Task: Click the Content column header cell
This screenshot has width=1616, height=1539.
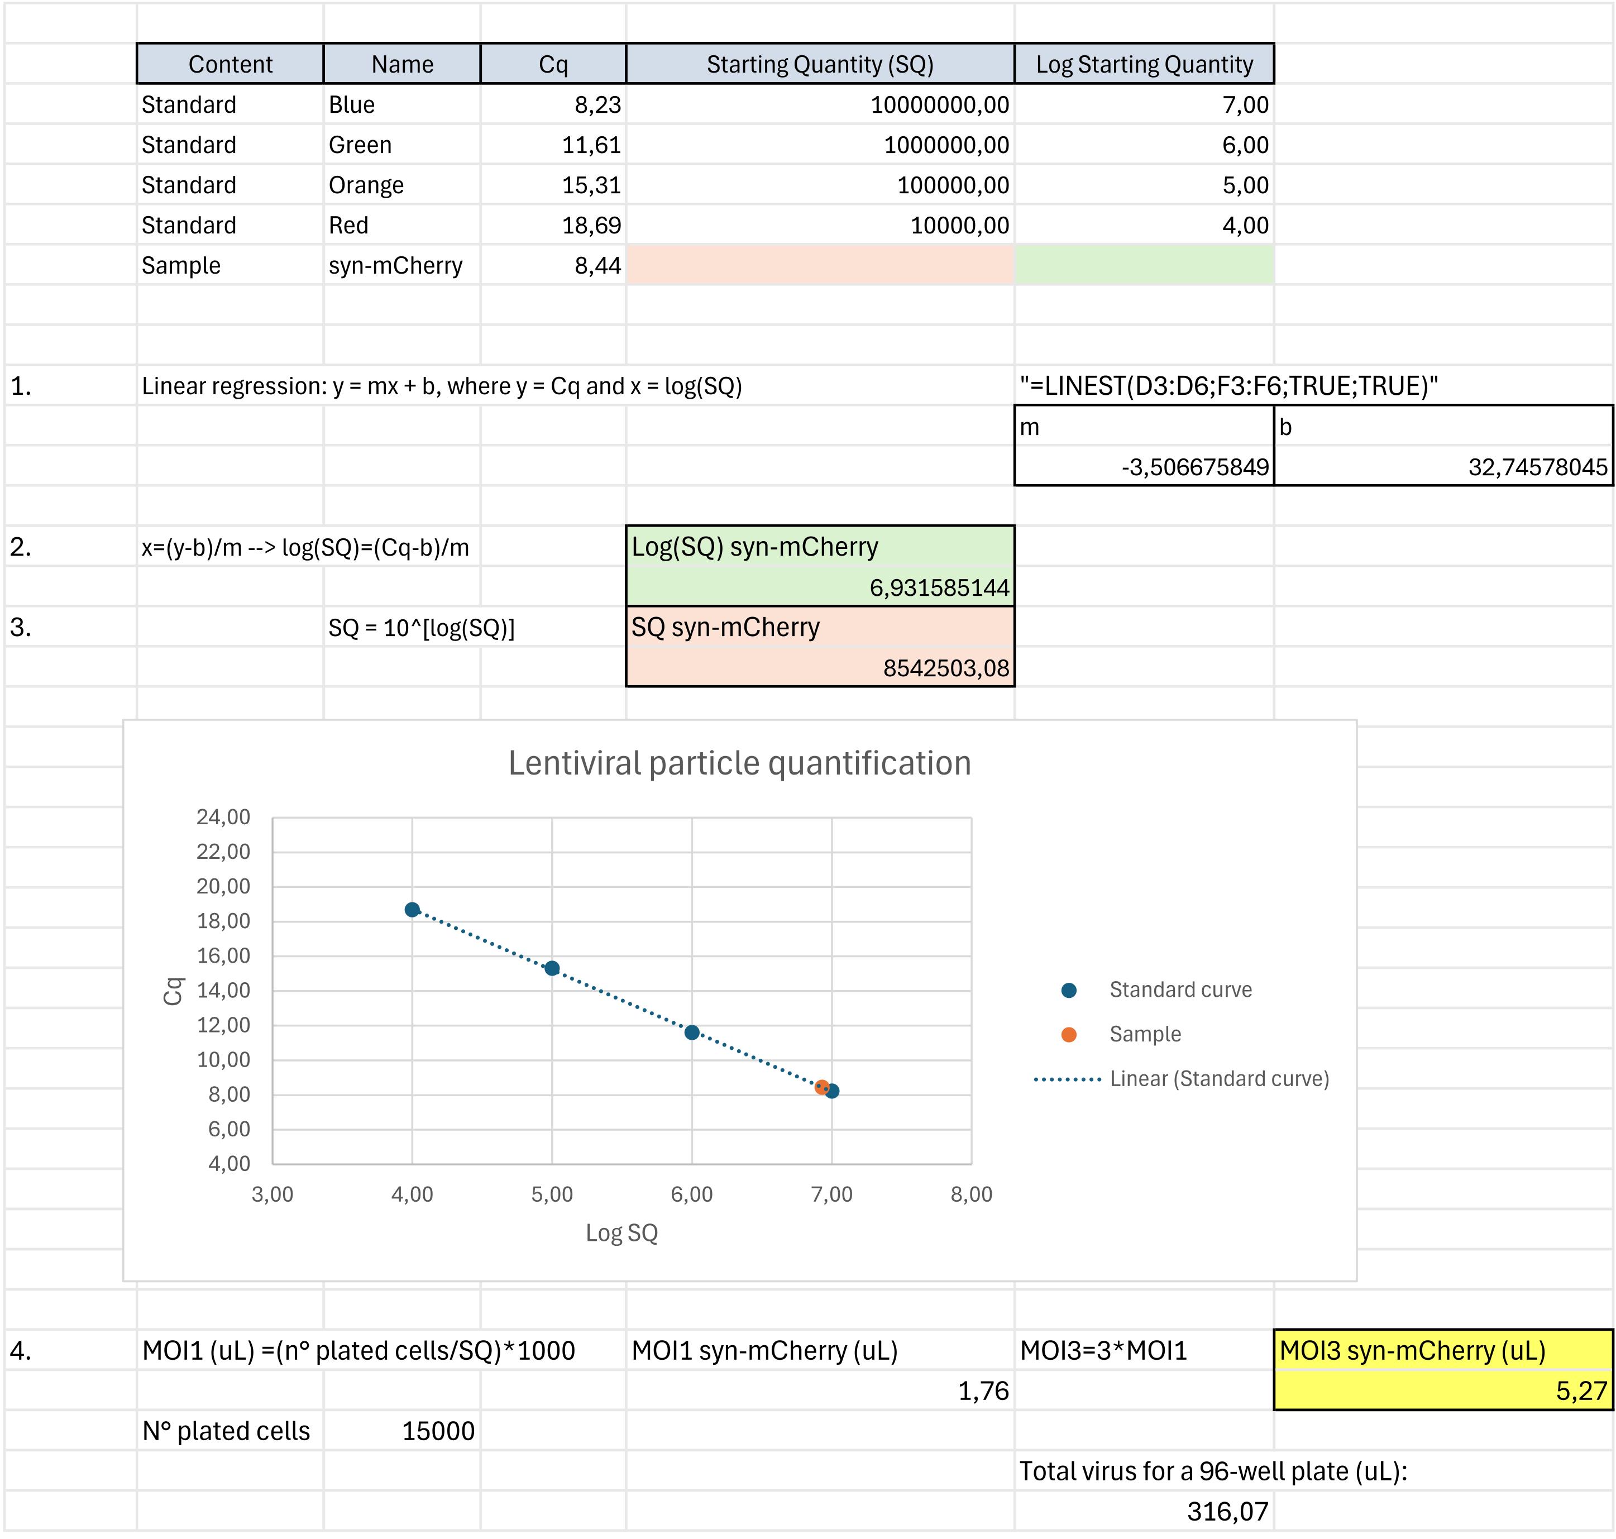Action: pos(230,64)
